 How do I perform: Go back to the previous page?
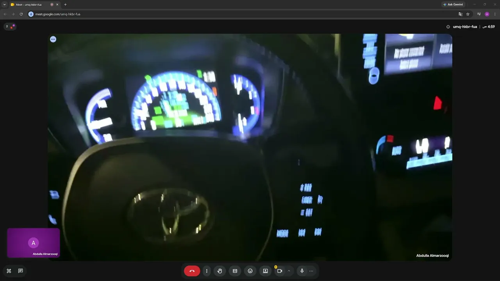[5, 14]
